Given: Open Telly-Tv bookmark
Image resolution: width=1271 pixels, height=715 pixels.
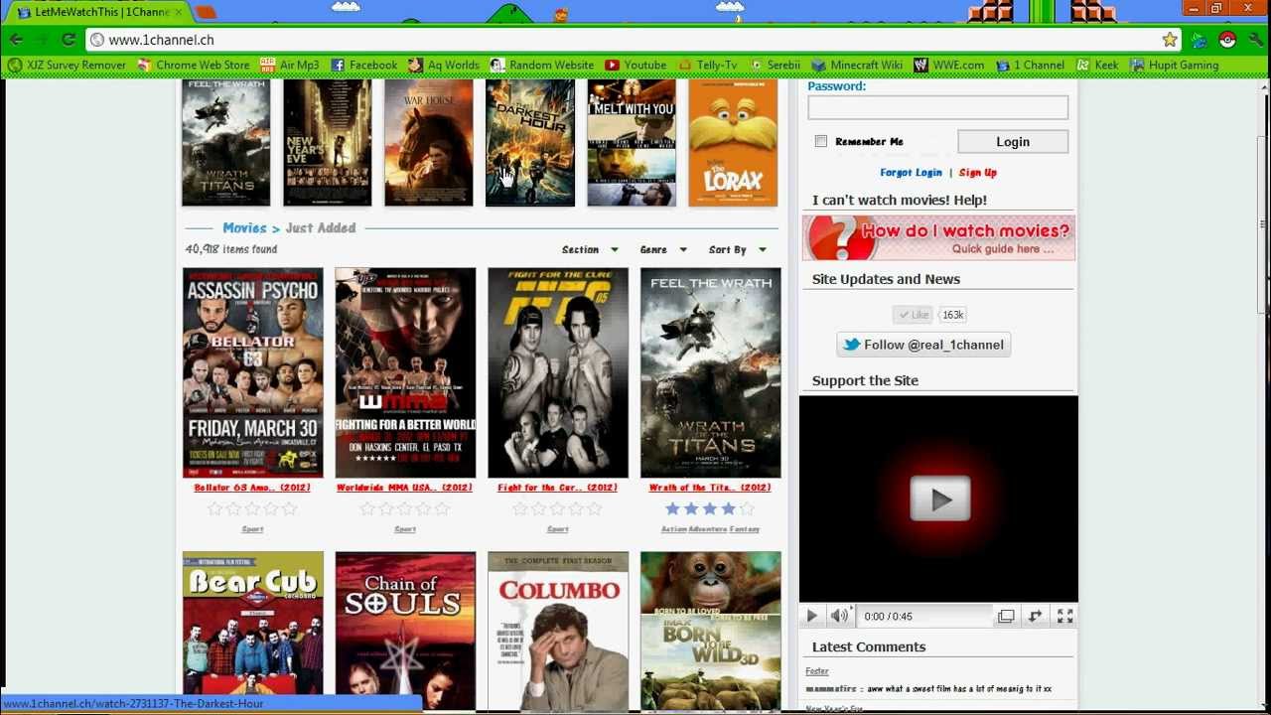Looking at the screenshot, I should click(x=707, y=66).
